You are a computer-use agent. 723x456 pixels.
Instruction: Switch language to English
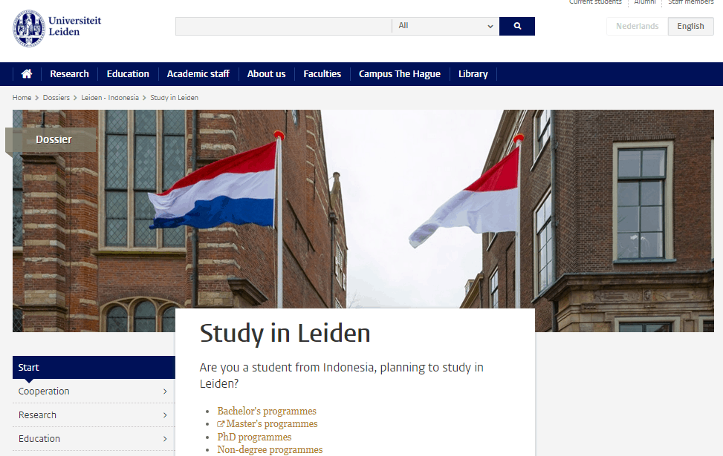pyautogui.click(x=690, y=26)
